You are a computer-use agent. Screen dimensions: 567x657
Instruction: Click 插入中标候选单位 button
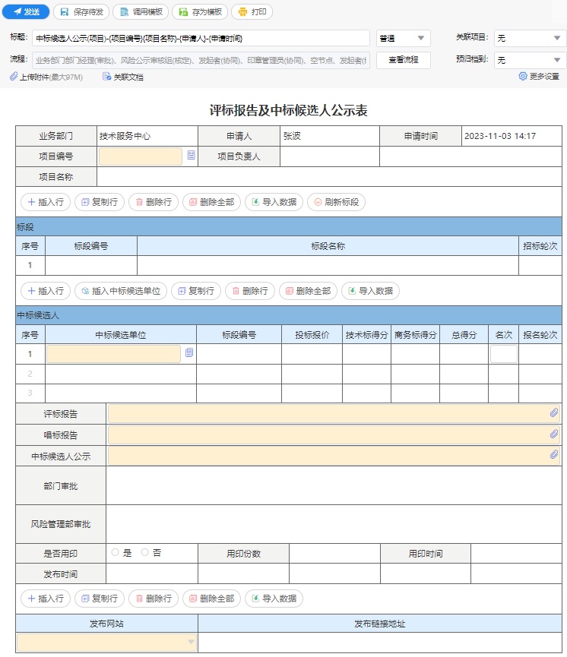[x=121, y=291]
